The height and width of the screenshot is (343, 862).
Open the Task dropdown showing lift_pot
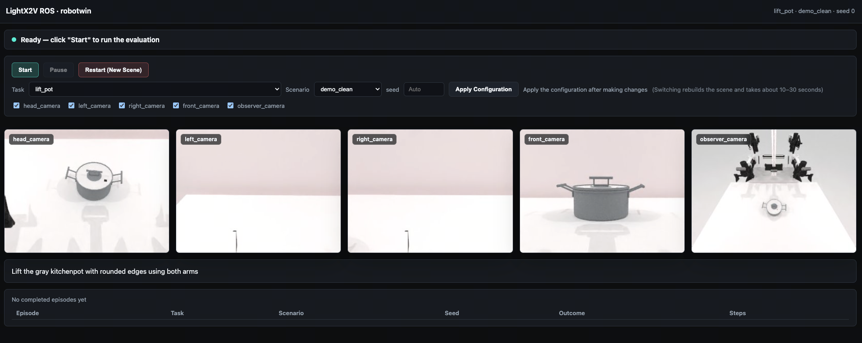(155, 89)
